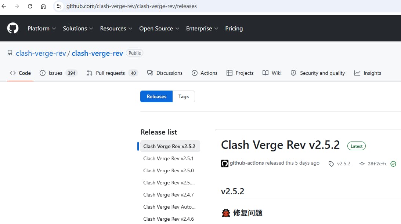Viewport: 401px width, 224px height.
Task: Expand the Resources menu
Action: [116, 28]
